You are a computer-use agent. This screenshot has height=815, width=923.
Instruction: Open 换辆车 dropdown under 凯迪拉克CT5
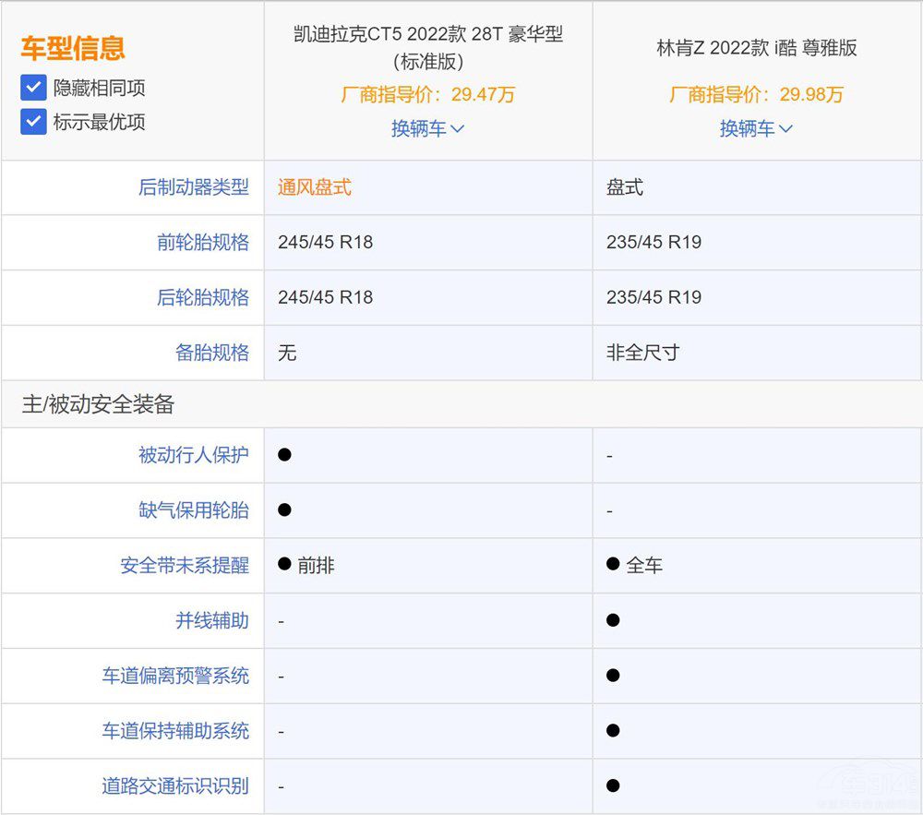click(x=427, y=128)
